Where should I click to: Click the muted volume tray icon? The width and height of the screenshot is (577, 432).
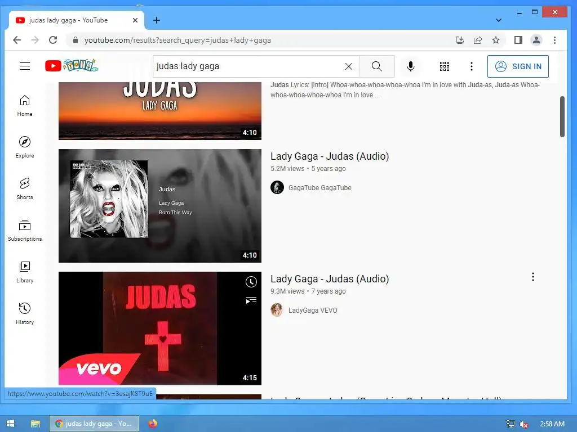pyautogui.click(x=524, y=424)
